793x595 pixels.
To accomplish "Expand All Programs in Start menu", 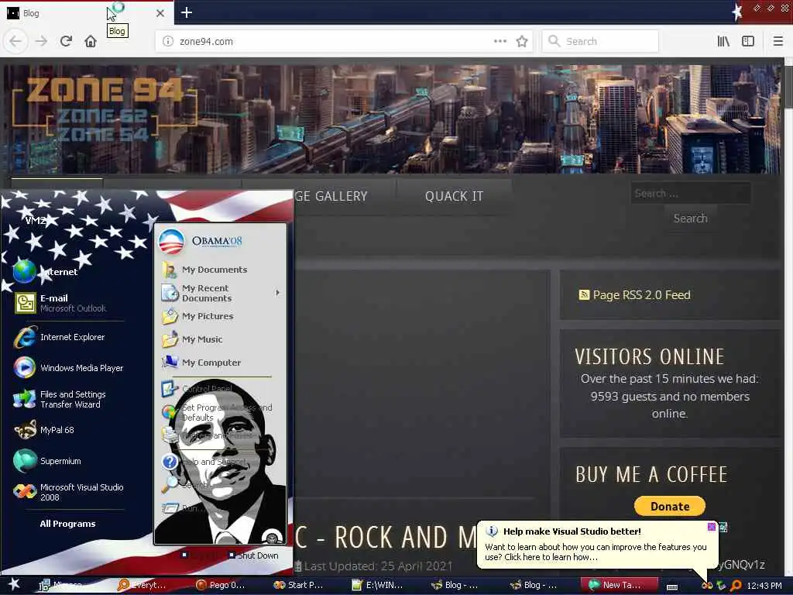I will tap(68, 524).
